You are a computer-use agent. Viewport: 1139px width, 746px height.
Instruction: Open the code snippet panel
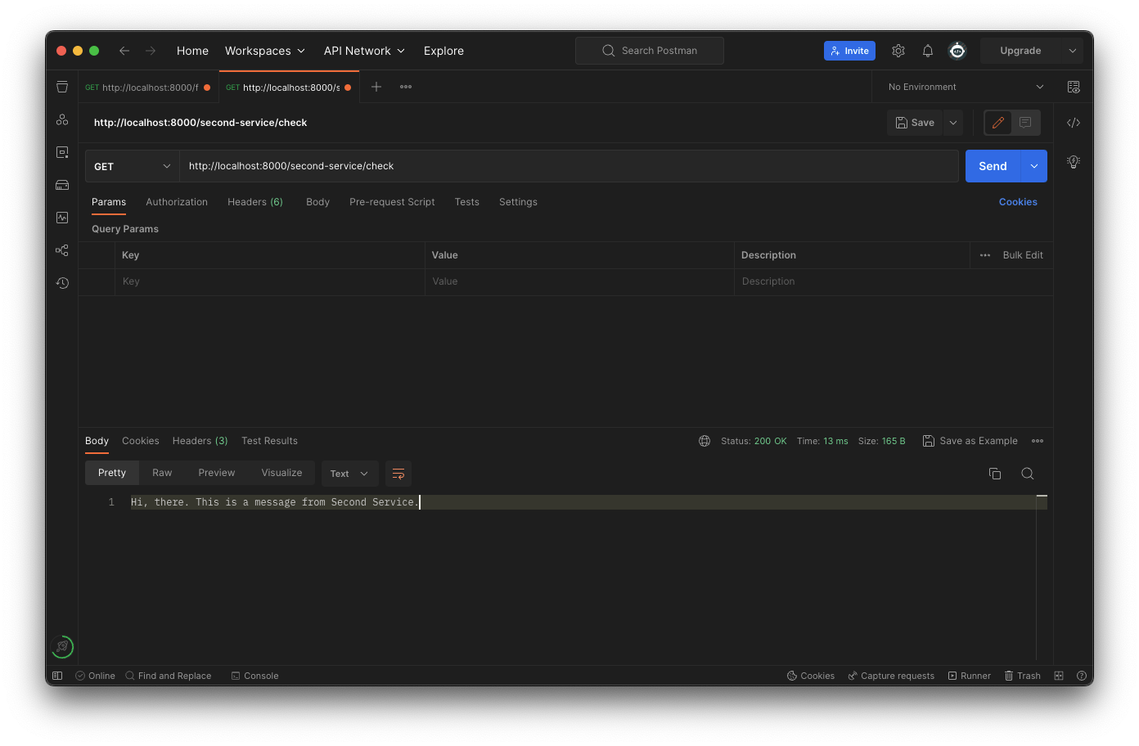1074,123
